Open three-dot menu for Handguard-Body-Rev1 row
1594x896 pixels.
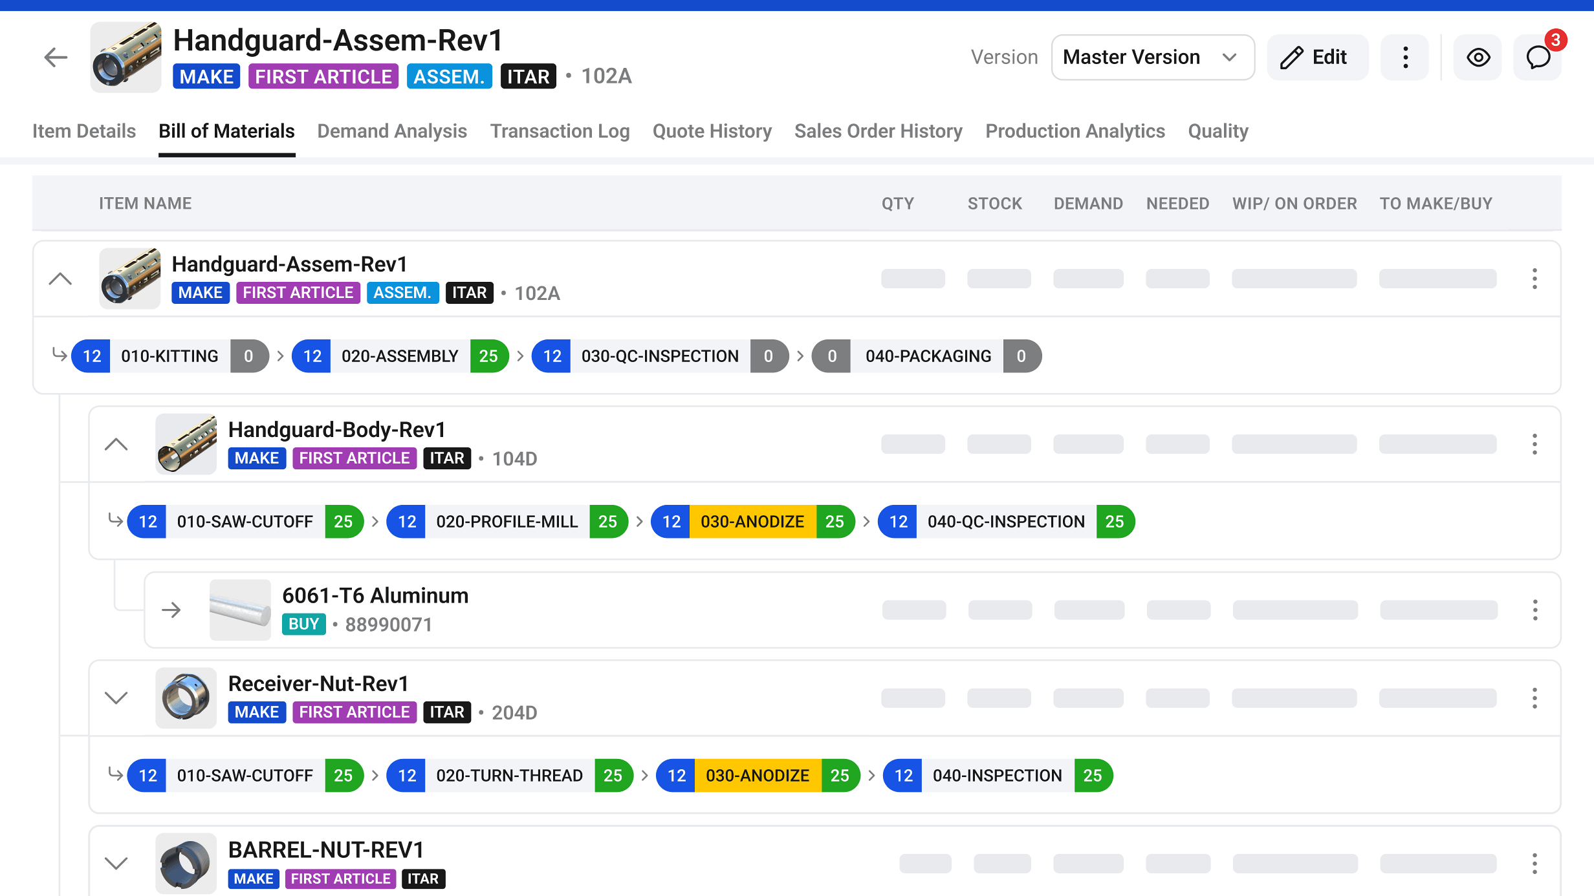point(1534,444)
